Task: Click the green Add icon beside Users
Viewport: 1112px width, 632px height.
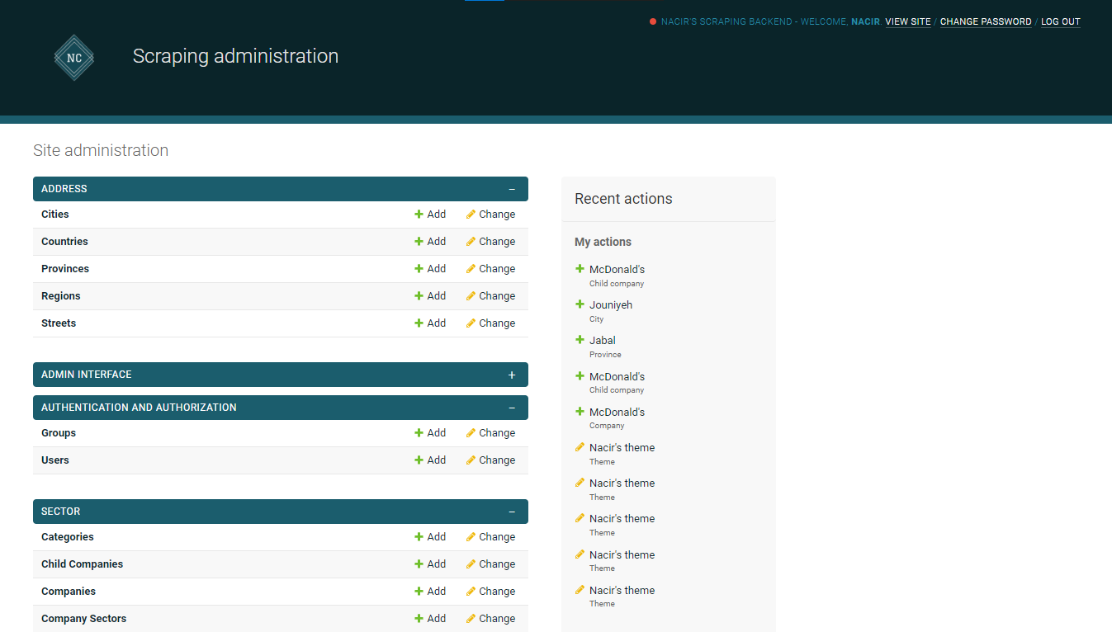Action: tap(419, 460)
